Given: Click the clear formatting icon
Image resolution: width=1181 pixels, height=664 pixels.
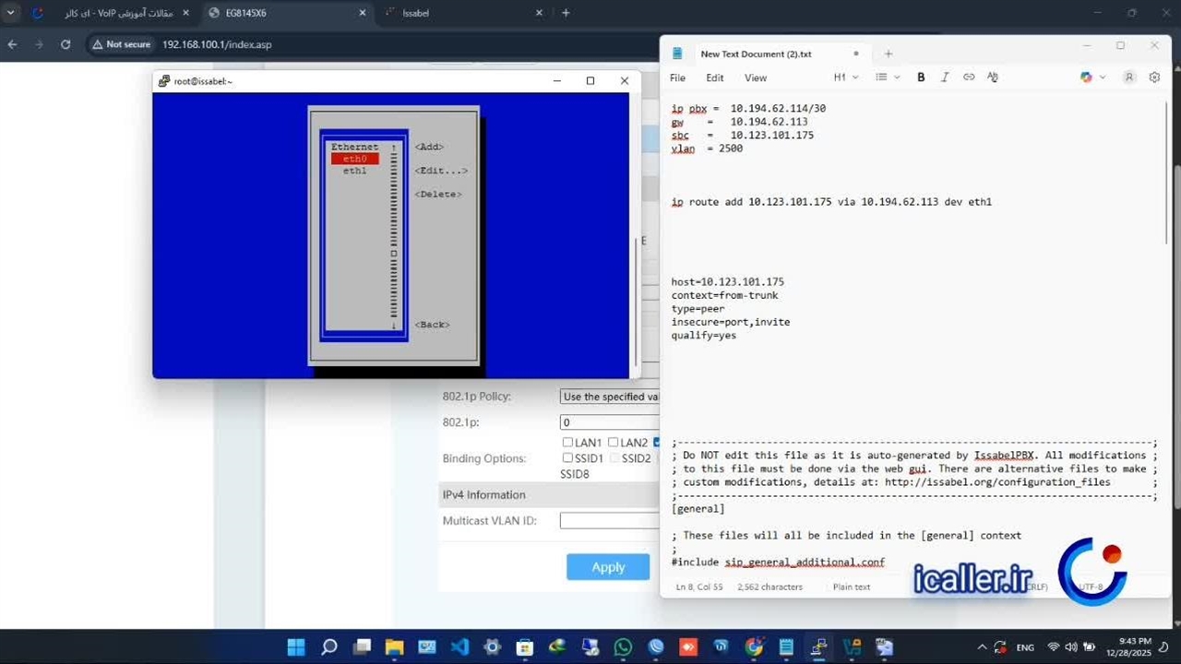Looking at the screenshot, I should point(993,77).
